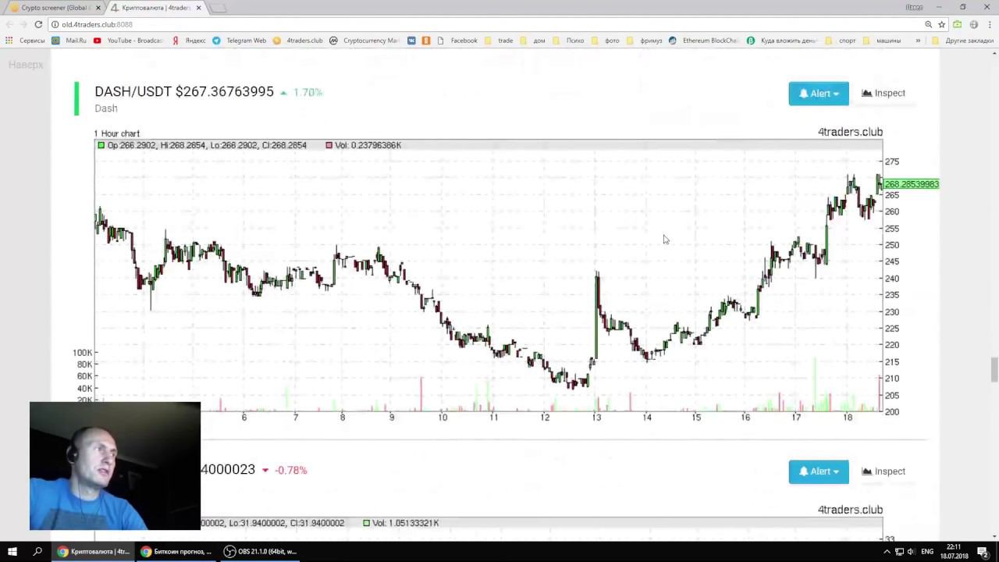This screenshot has height=562, width=999.
Task: Go back using the browser back arrow
Action: pos(9,24)
